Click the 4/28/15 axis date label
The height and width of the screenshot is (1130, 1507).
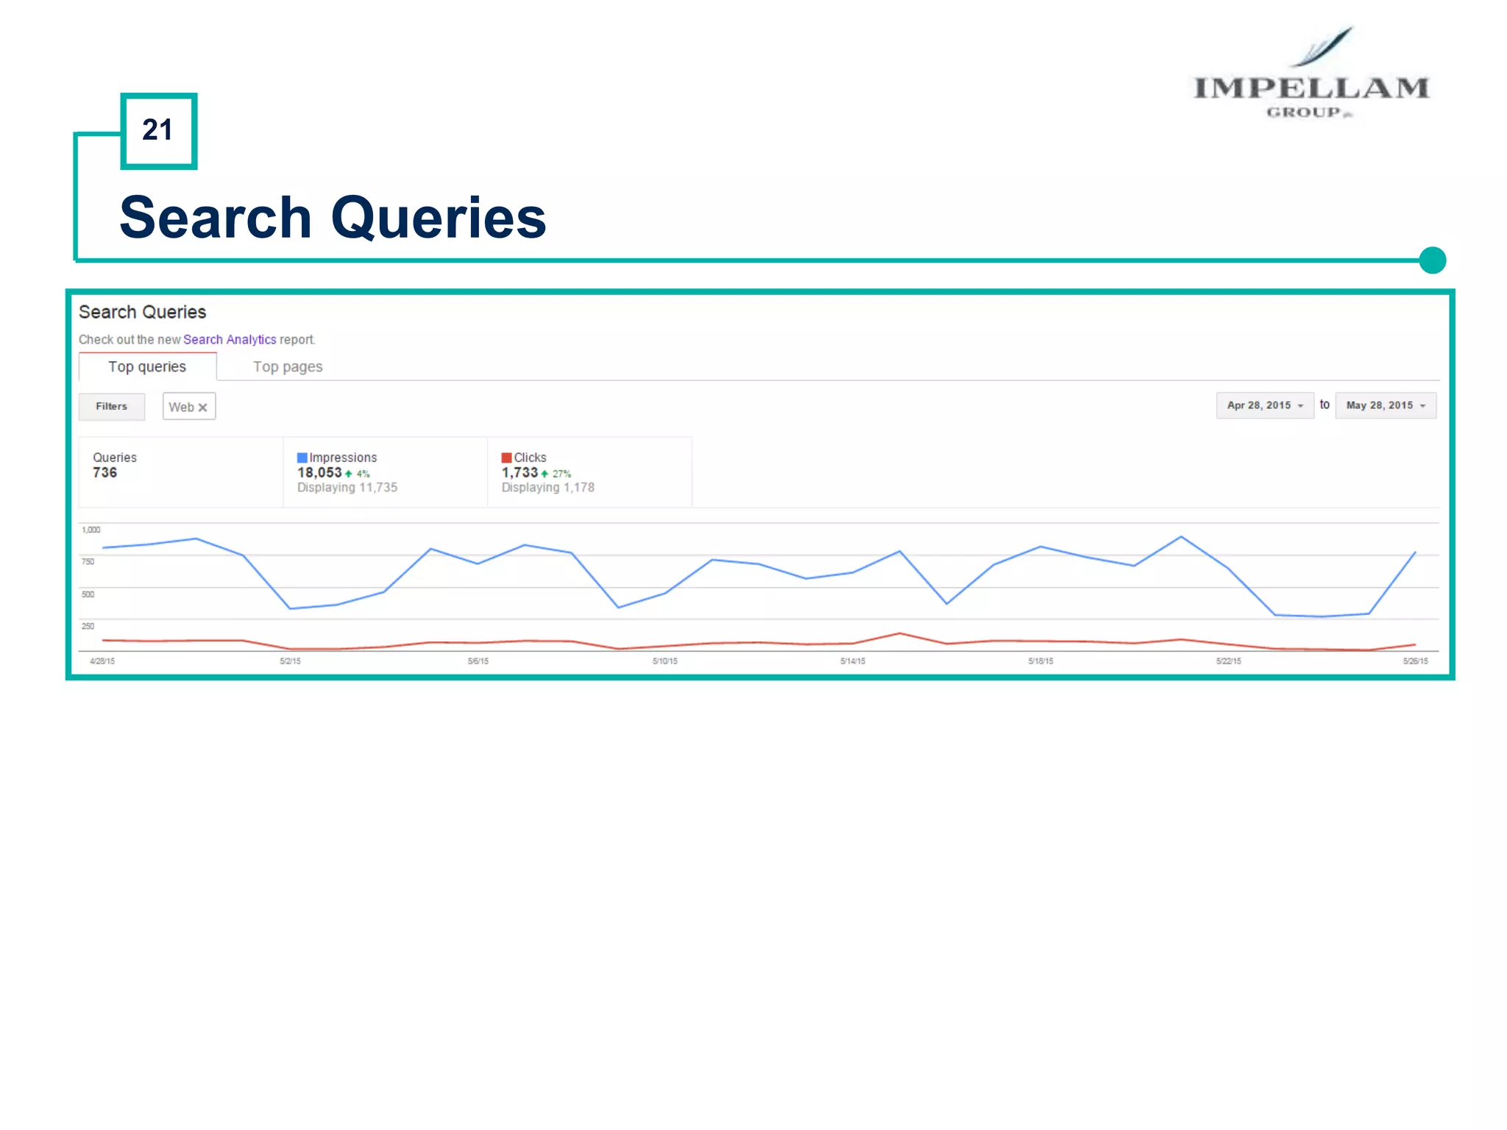[x=102, y=661]
